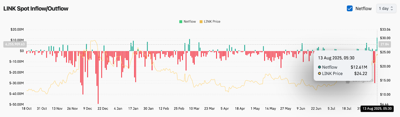The image size is (400, 117).
Task: Click the 10 Mar date label
Action: [x=194, y=108]
